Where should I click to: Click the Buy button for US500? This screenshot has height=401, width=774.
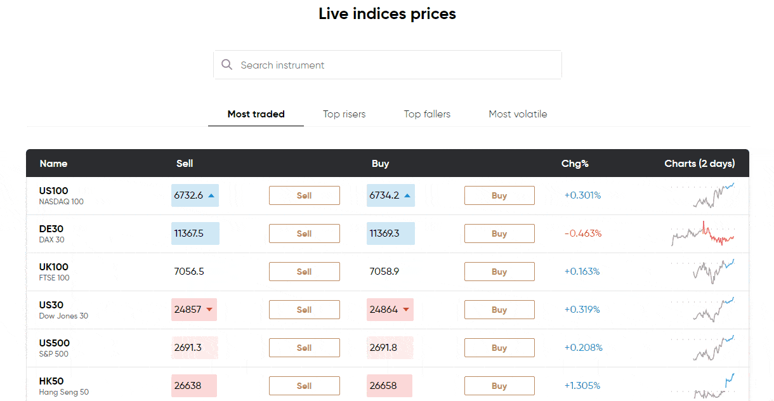[499, 348]
